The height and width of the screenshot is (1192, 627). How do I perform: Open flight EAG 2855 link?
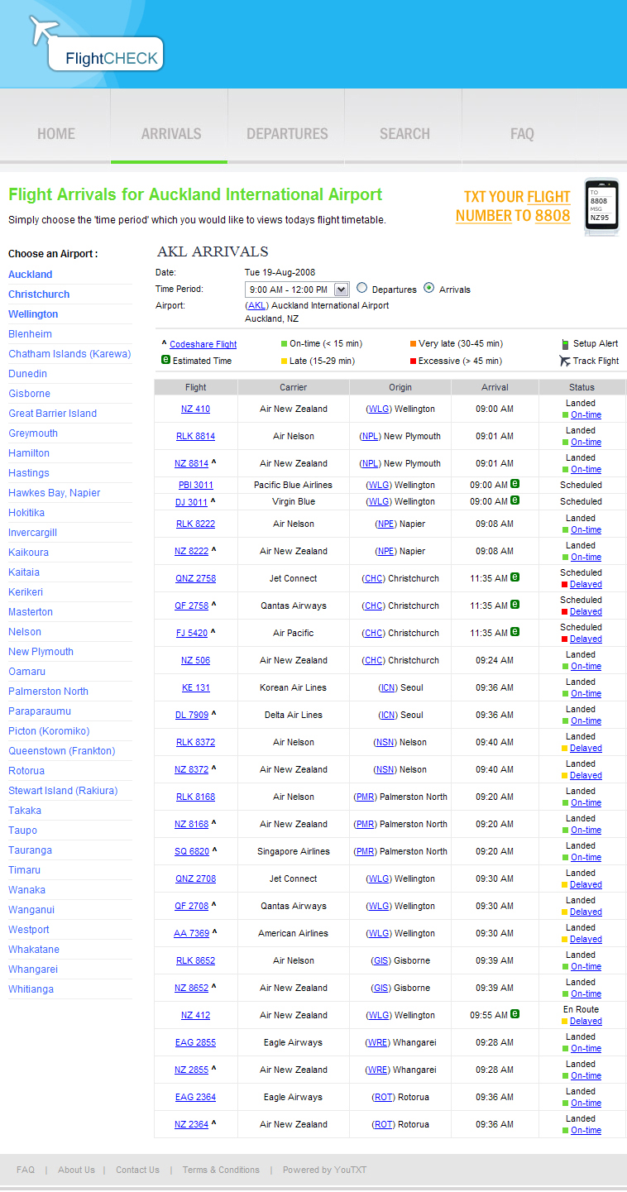(195, 1042)
